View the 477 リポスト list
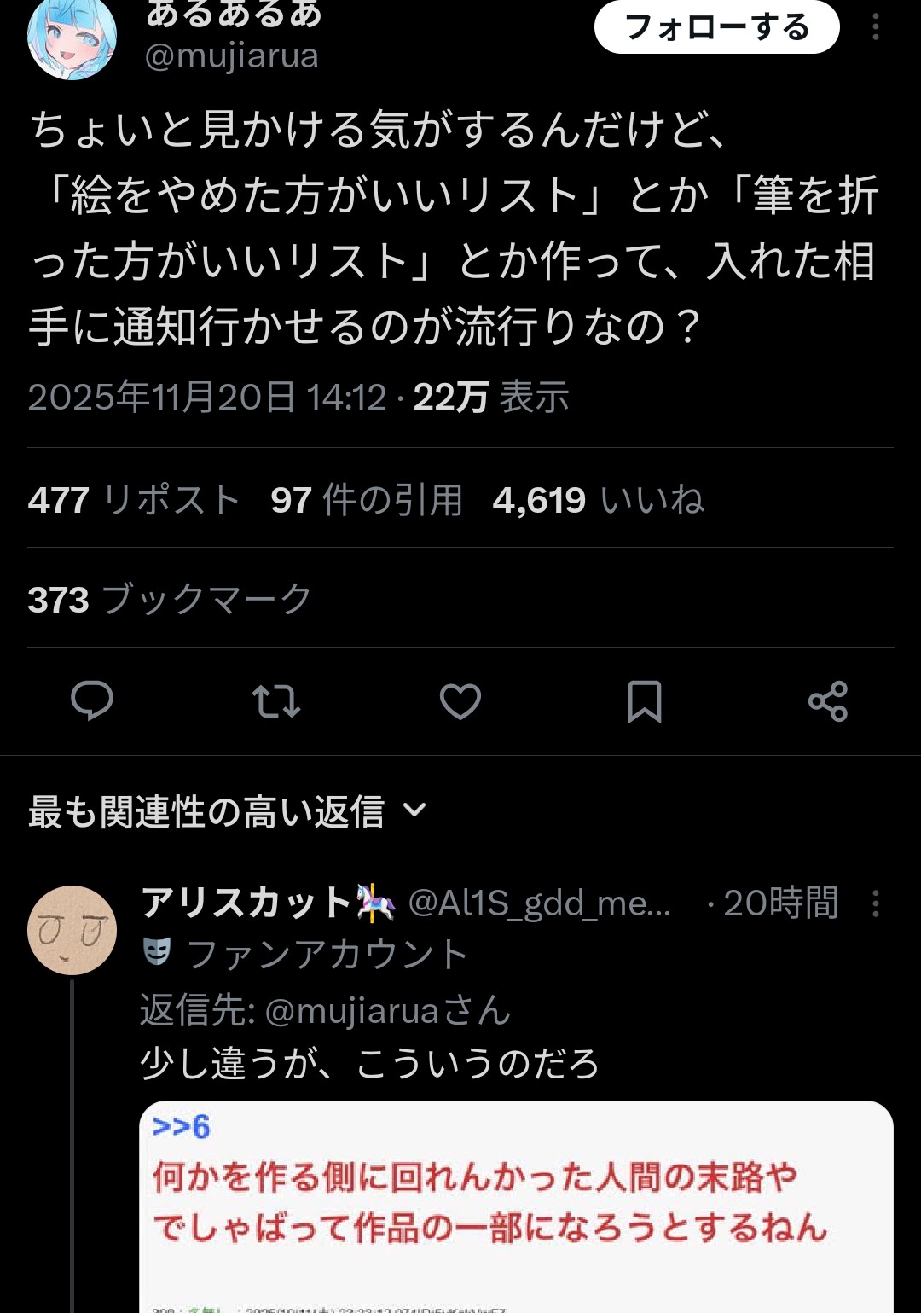921x1313 pixels. (x=134, y=500)
